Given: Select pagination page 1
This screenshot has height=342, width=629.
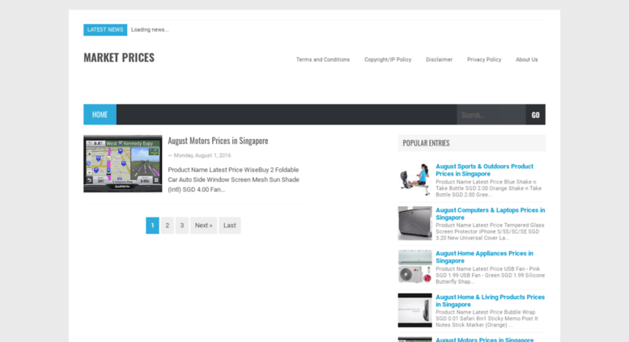Looking at the screenshot, I should tap(152, 226).
